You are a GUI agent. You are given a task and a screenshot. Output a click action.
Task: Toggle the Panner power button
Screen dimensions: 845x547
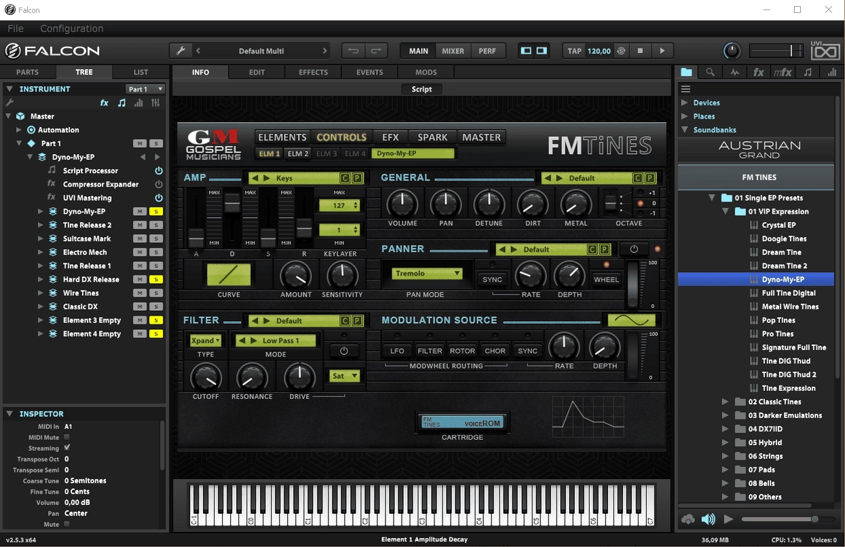(x=634, y=249)
